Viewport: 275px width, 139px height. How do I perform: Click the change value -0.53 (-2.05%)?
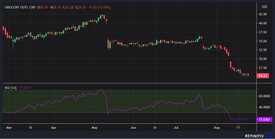pos(99,7)
